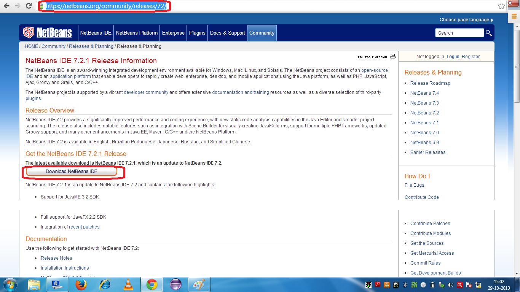Open the Docs & Support menu tab
The width and height of the screenshot is (520, 292).
(x=227, y=33)
